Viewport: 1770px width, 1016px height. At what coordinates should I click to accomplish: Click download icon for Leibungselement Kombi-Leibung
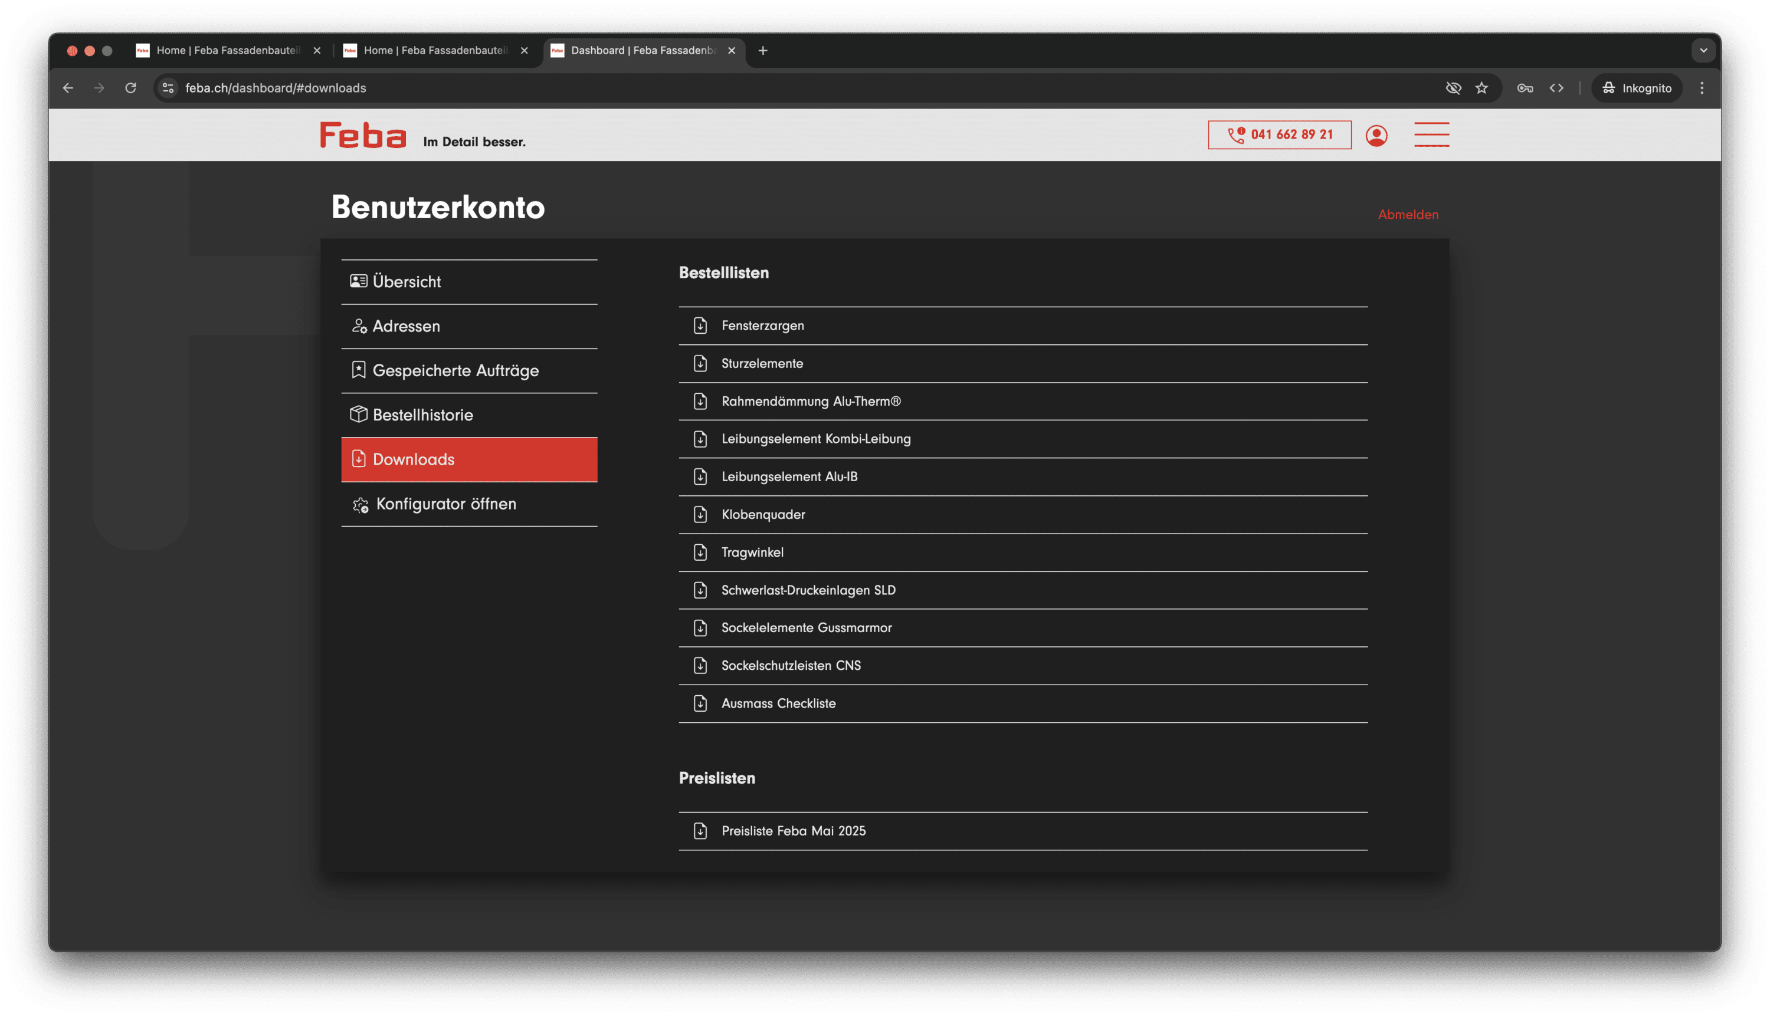coord(700,439)
